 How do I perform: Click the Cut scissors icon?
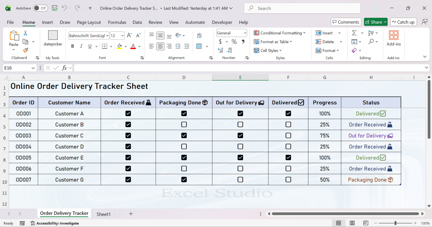coord(25,33)
